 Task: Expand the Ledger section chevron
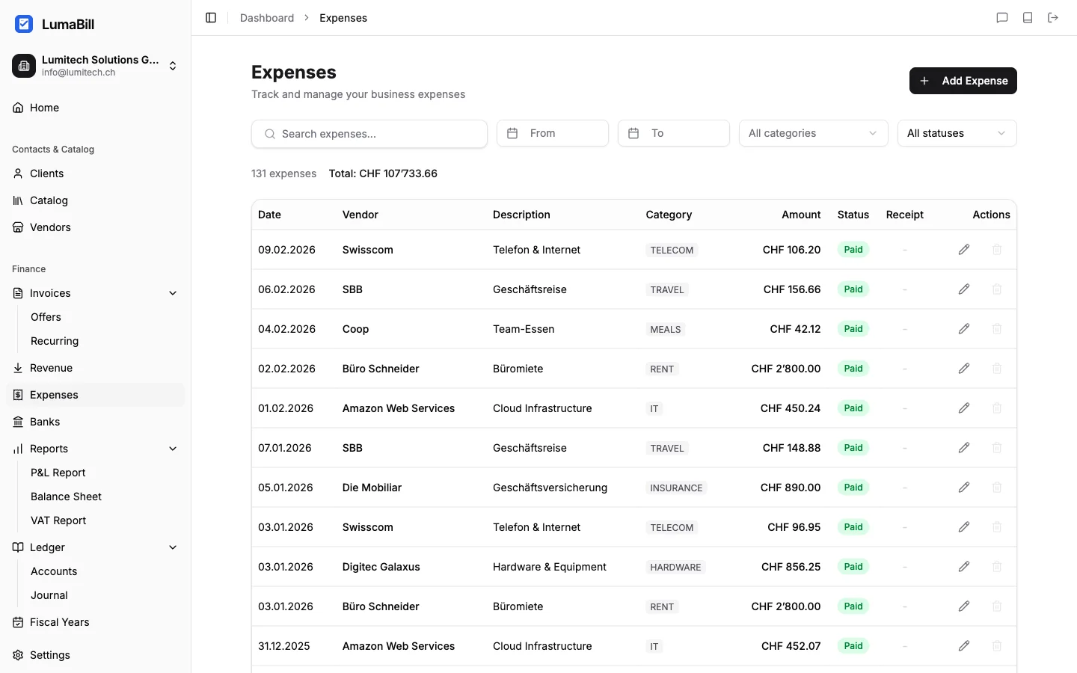[x=173, y=547]
